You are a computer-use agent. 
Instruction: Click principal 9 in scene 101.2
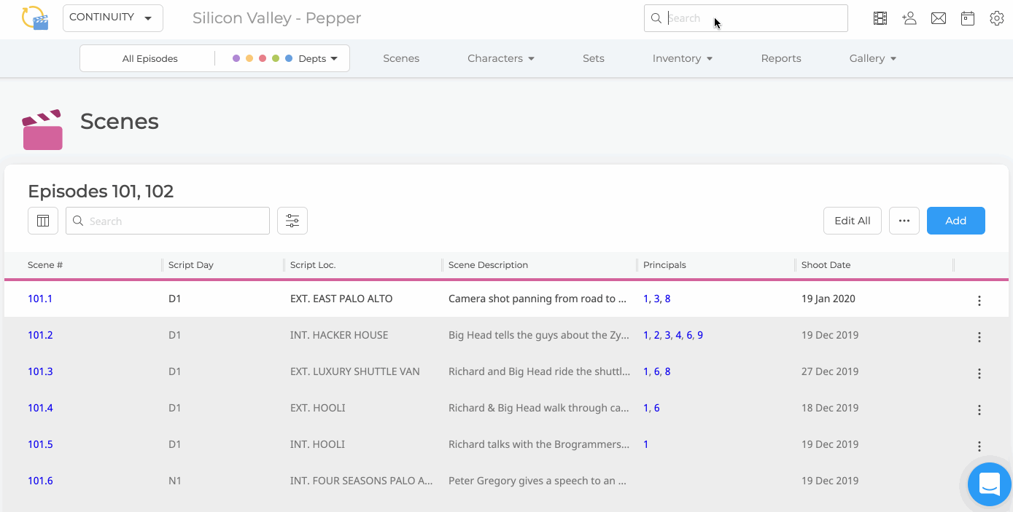point(700,335)
